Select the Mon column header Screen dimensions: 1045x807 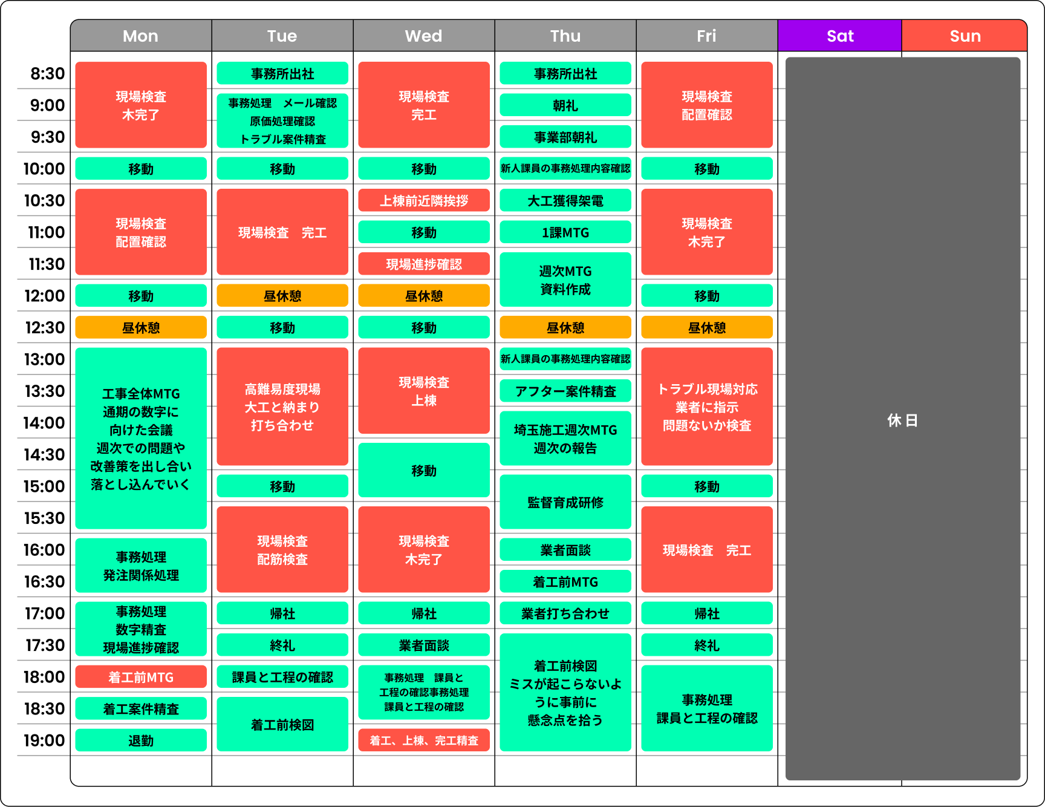tap(141, 36)
